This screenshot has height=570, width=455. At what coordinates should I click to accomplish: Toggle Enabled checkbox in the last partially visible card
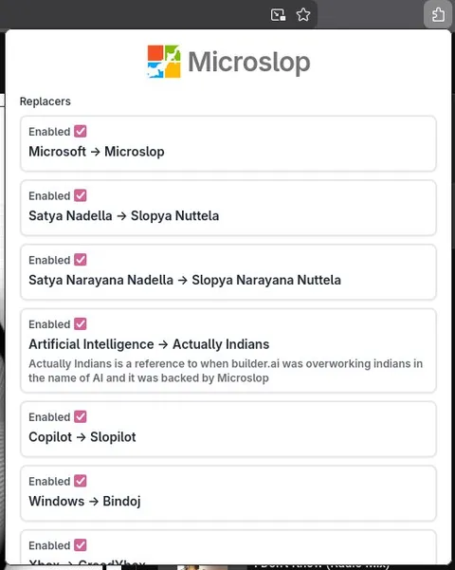tap(81, 545)
